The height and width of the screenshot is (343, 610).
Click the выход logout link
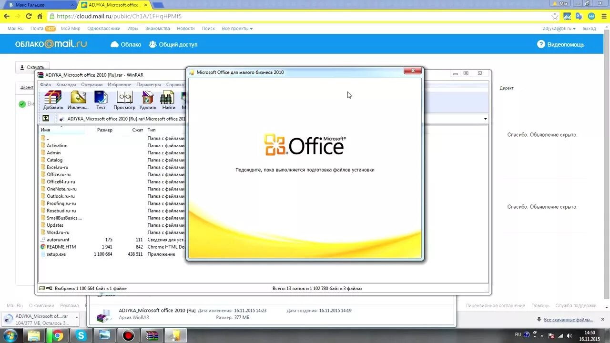pyautogui.click(x=589, y=29)
